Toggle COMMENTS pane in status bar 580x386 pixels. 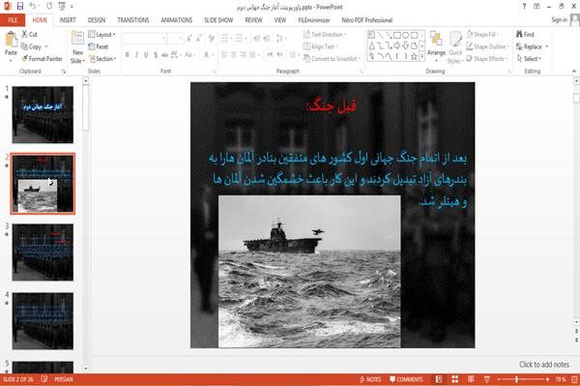click(x=406, y=379)
